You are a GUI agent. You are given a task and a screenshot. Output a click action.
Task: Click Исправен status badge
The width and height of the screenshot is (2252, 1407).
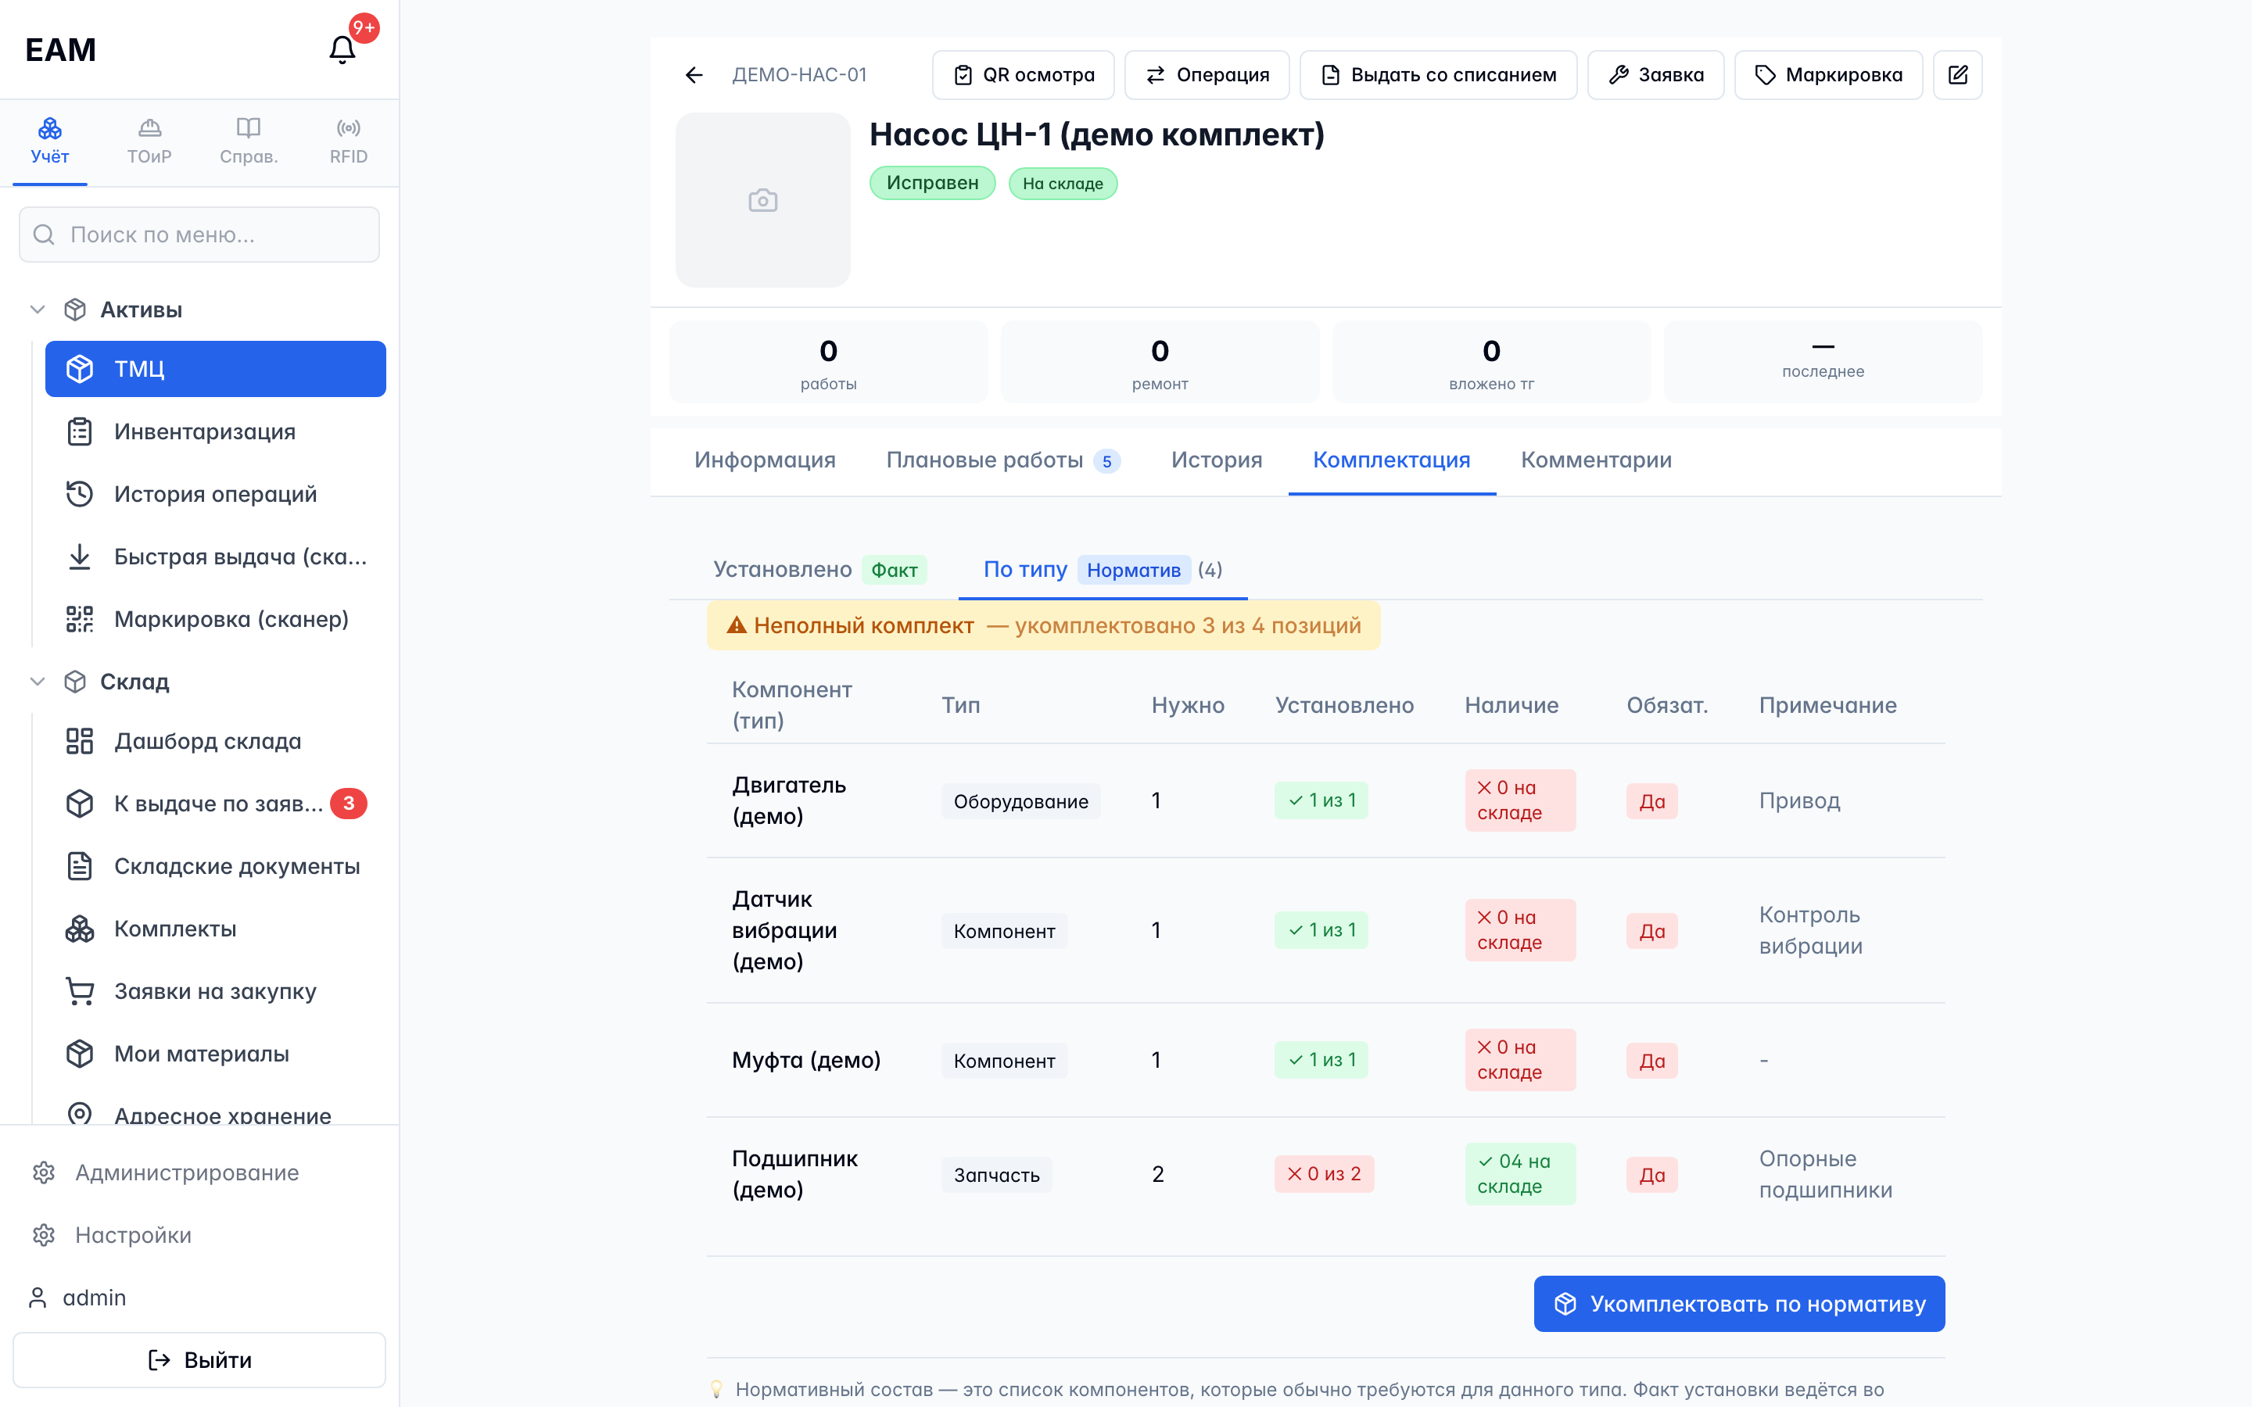[x=932, y=184]
